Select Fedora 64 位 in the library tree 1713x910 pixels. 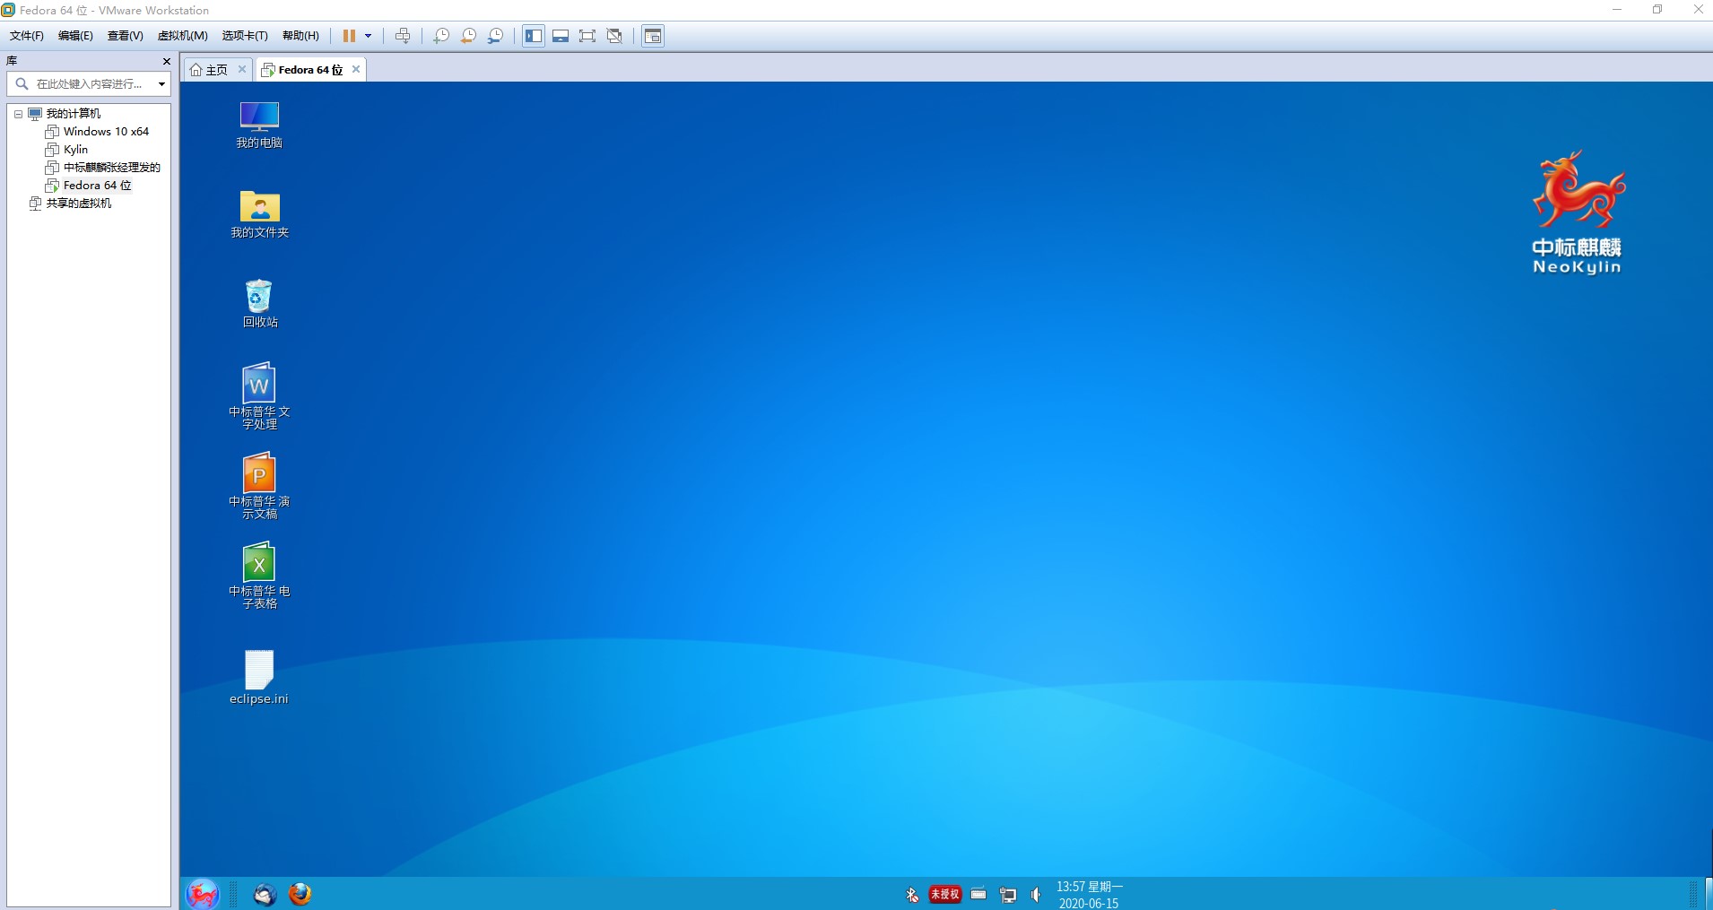point(97,186)
